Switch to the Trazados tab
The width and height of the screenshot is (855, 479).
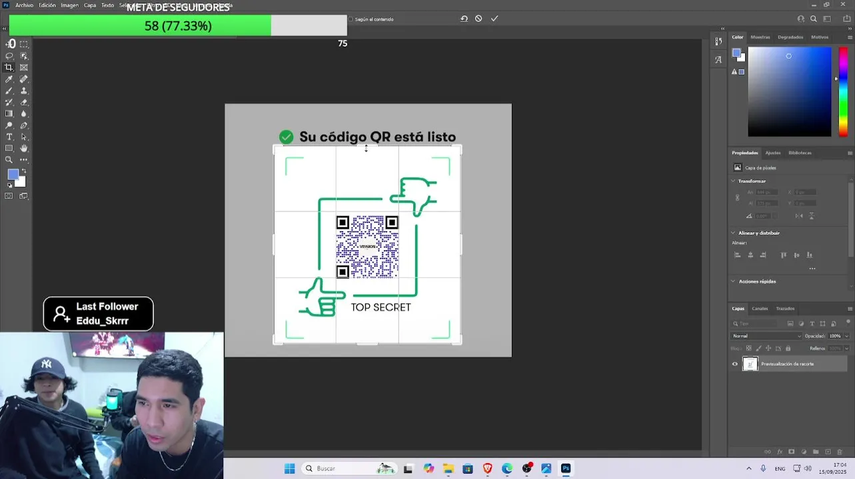tap(785, 309)
